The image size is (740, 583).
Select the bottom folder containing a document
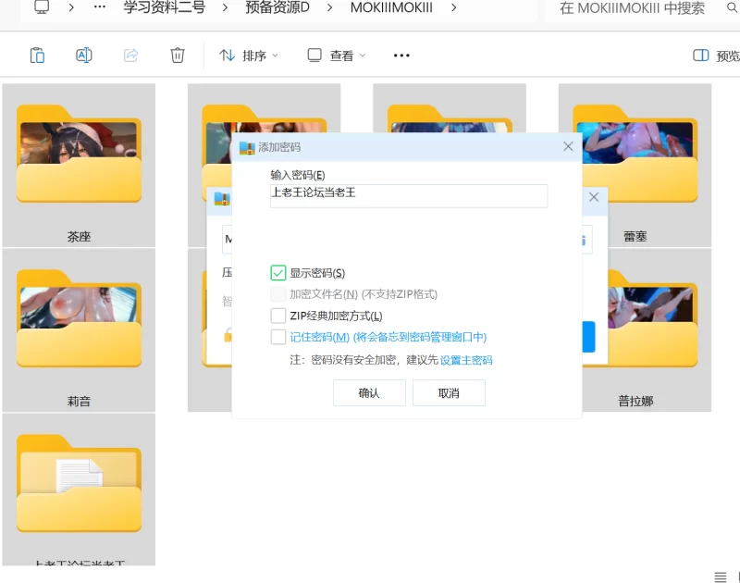click(x=79, y=490)
